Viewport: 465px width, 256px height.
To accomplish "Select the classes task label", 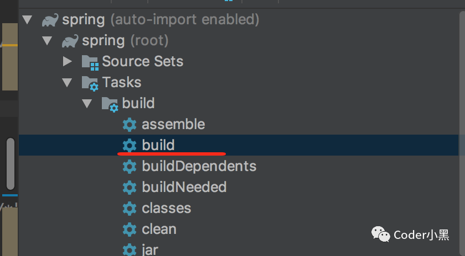I will [x=166, y=208].
